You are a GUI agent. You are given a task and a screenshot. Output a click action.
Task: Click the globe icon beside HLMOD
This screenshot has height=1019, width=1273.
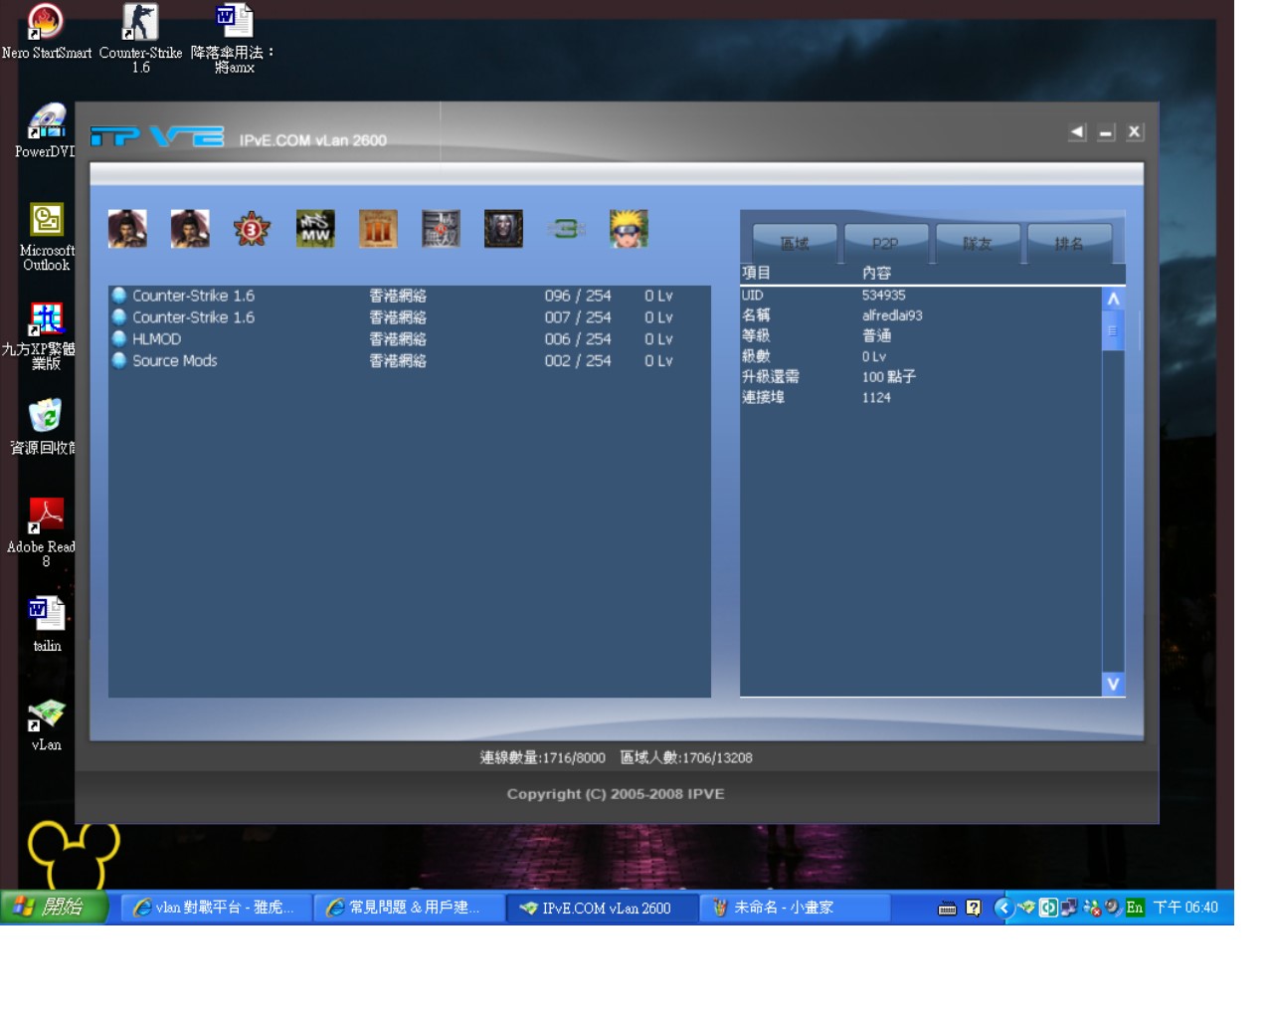point(119,339)
